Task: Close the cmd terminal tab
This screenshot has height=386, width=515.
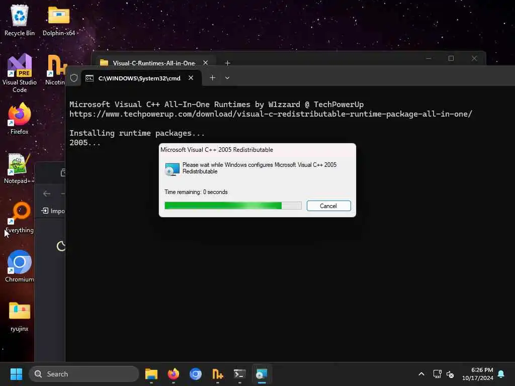Action: (191, 78)
